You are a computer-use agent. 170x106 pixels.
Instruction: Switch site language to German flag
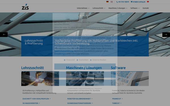click(107, 2)
